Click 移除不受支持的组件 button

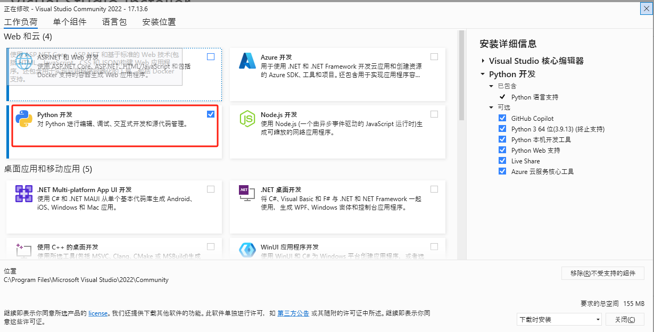pyautogui.click(x=603, y=273)
